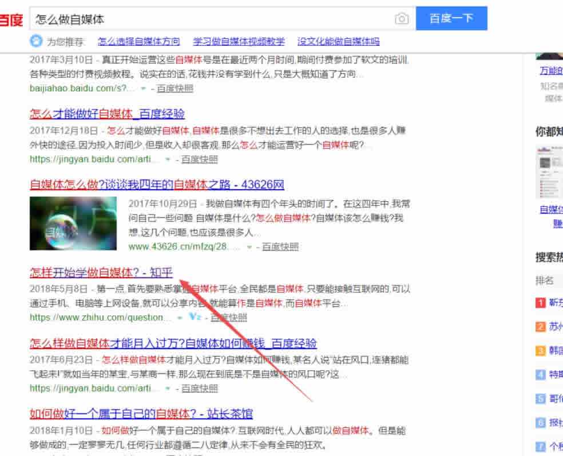Open 百度快照 for www.43626.cn result
This screenshot has width=563, height=456.
[280, 247]
